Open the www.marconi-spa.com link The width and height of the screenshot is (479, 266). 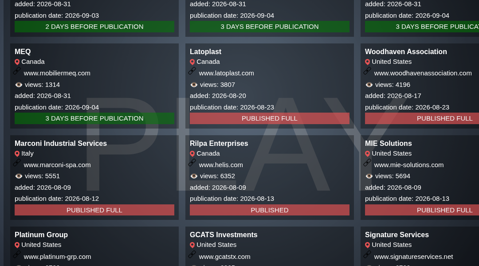[x=57, y=165]
